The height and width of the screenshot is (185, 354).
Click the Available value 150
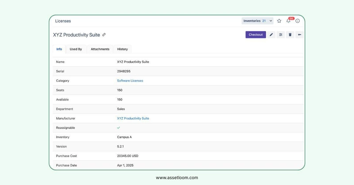pyautogui.click(x=119, y=100)
